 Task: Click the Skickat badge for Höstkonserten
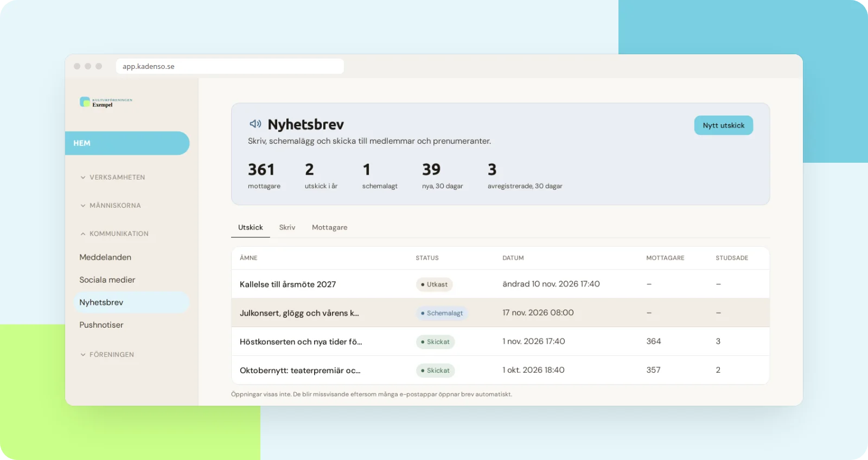pos(436,342)
